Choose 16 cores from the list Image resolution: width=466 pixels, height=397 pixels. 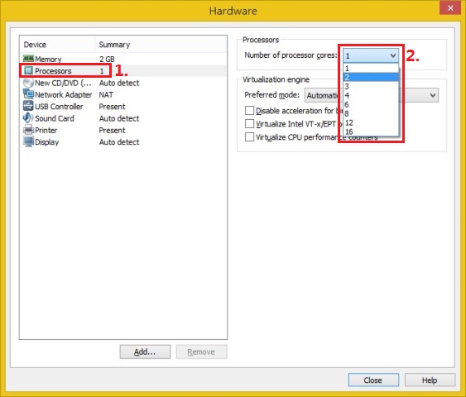[x=371, y=132]
